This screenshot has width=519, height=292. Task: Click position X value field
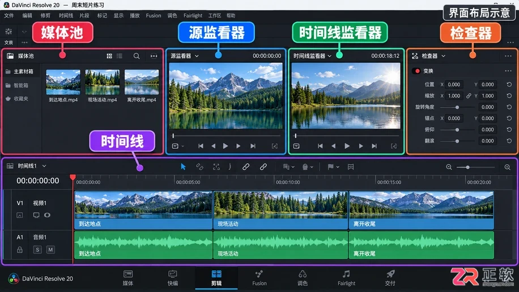click(x=454, y=85)
